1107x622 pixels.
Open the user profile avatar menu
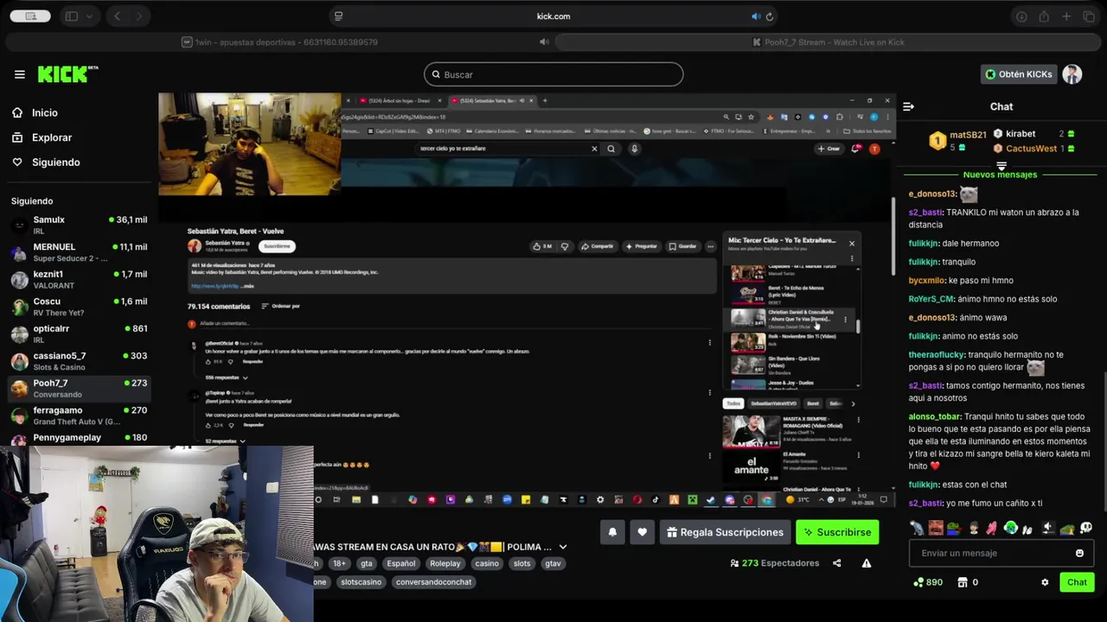(x=1072, y=74)
